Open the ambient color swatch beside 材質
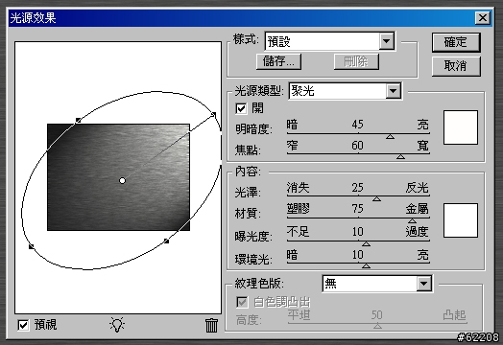Image resolution: width=503 pixels, height=345 pixels. point(461,220)
